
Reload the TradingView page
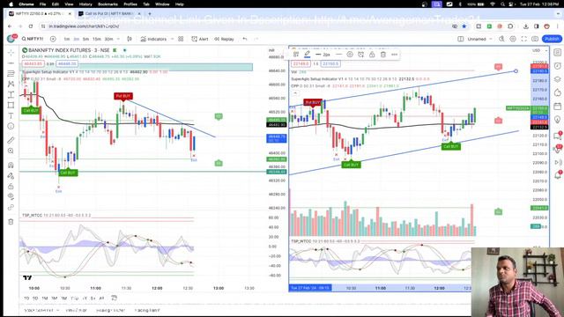point(31,26)
